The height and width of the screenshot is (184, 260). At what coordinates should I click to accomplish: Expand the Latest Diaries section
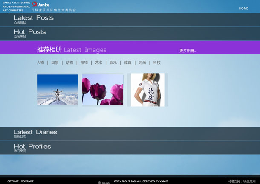(35, 133)
